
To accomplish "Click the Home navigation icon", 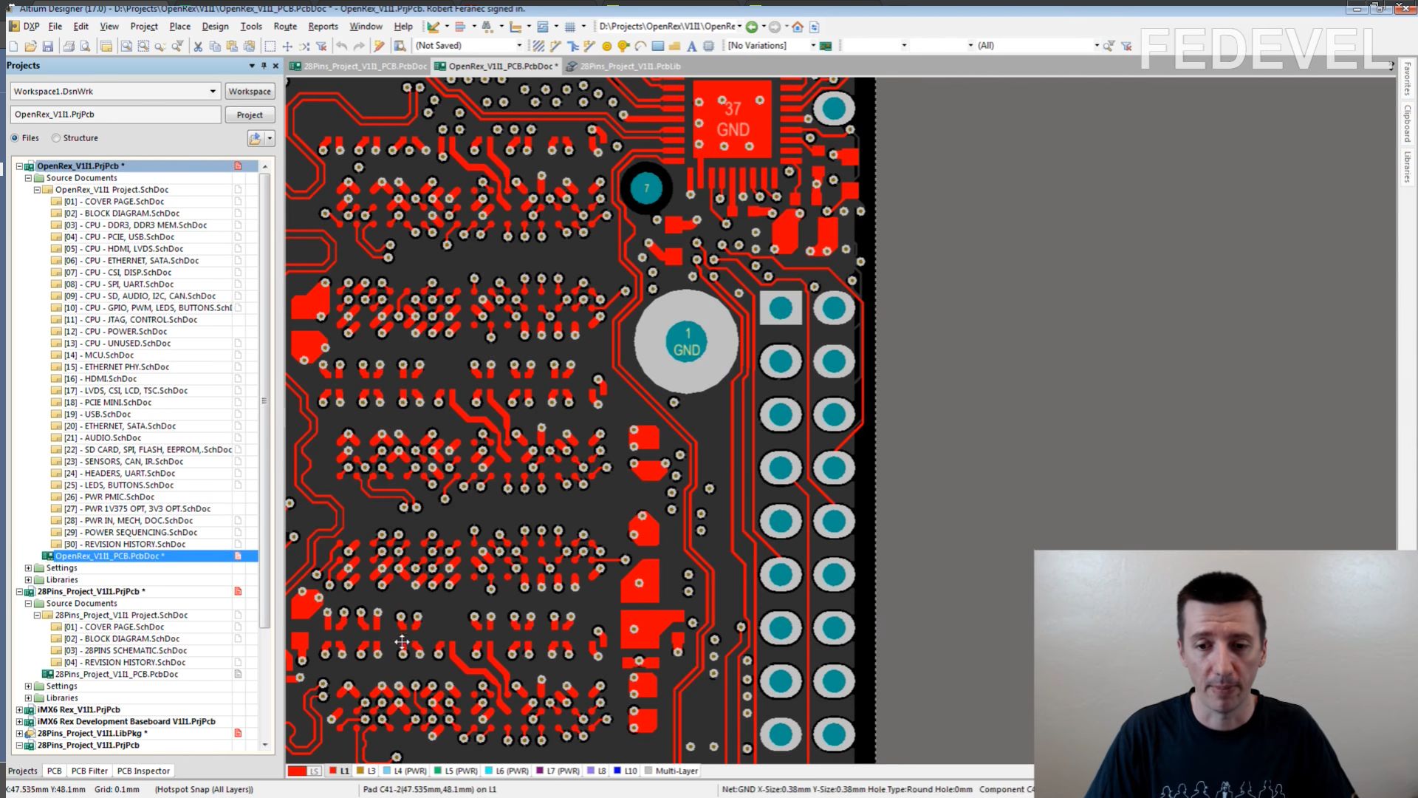I will 798,27.
